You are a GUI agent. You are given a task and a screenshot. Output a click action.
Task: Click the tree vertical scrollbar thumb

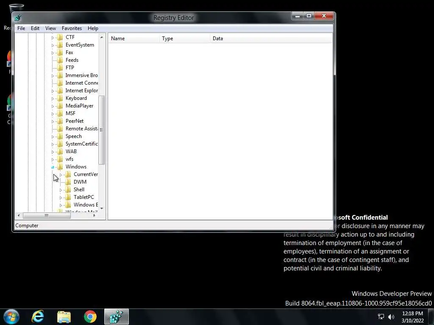(x=102, y=130)
